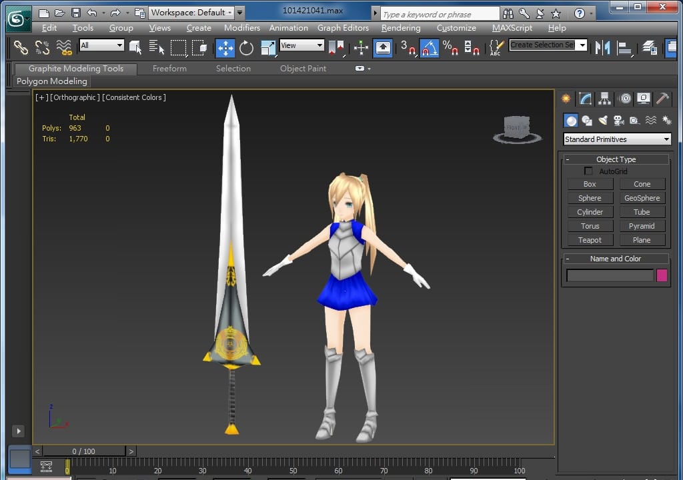This screenshot has width=683, height=480.
Task: Switch to the Freeform tab
Action: pyautogui.click(x=169, y=69)
